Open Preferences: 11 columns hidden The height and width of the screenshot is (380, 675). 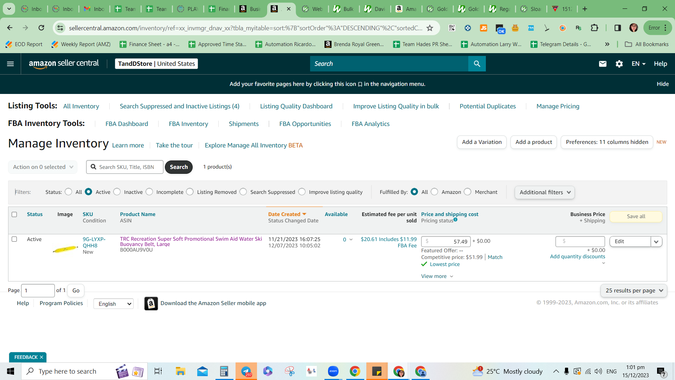point(607,142)
